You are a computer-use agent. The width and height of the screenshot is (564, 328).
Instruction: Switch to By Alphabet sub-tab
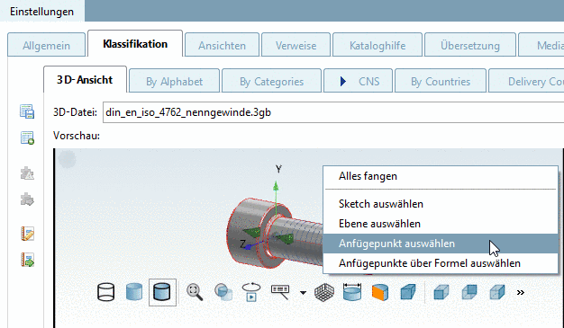(x=174, y=81)
